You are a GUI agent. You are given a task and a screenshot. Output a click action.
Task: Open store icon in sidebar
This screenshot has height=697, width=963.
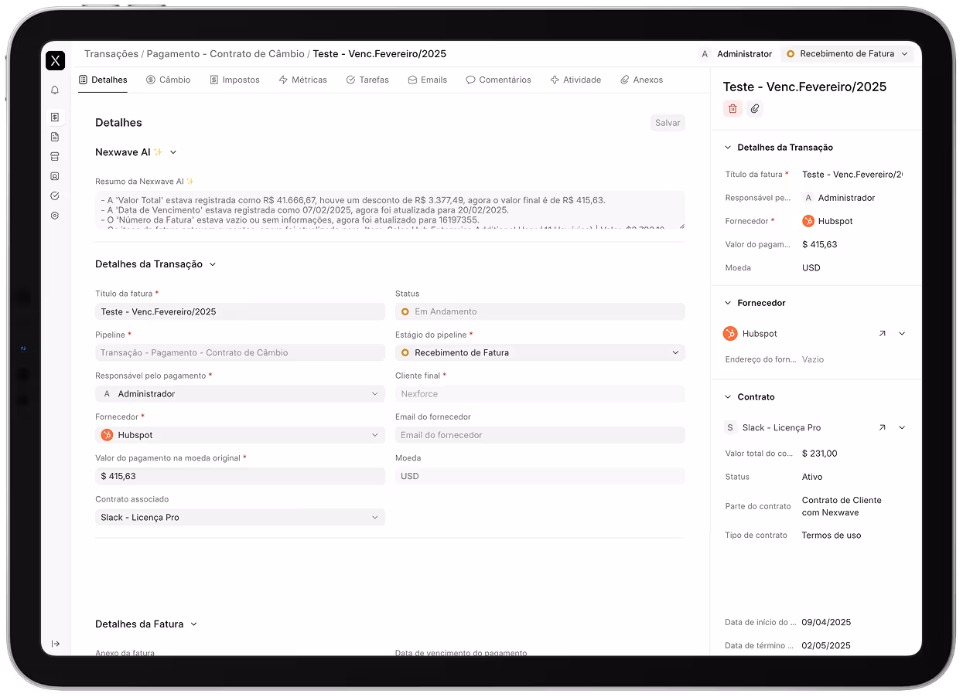coord(55,157)
